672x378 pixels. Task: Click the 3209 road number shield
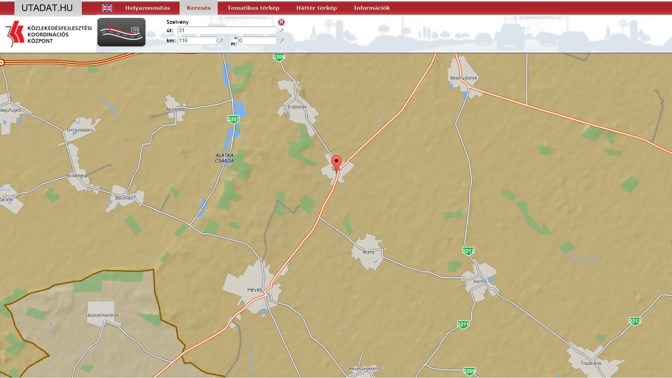click(x=469, y=371)
